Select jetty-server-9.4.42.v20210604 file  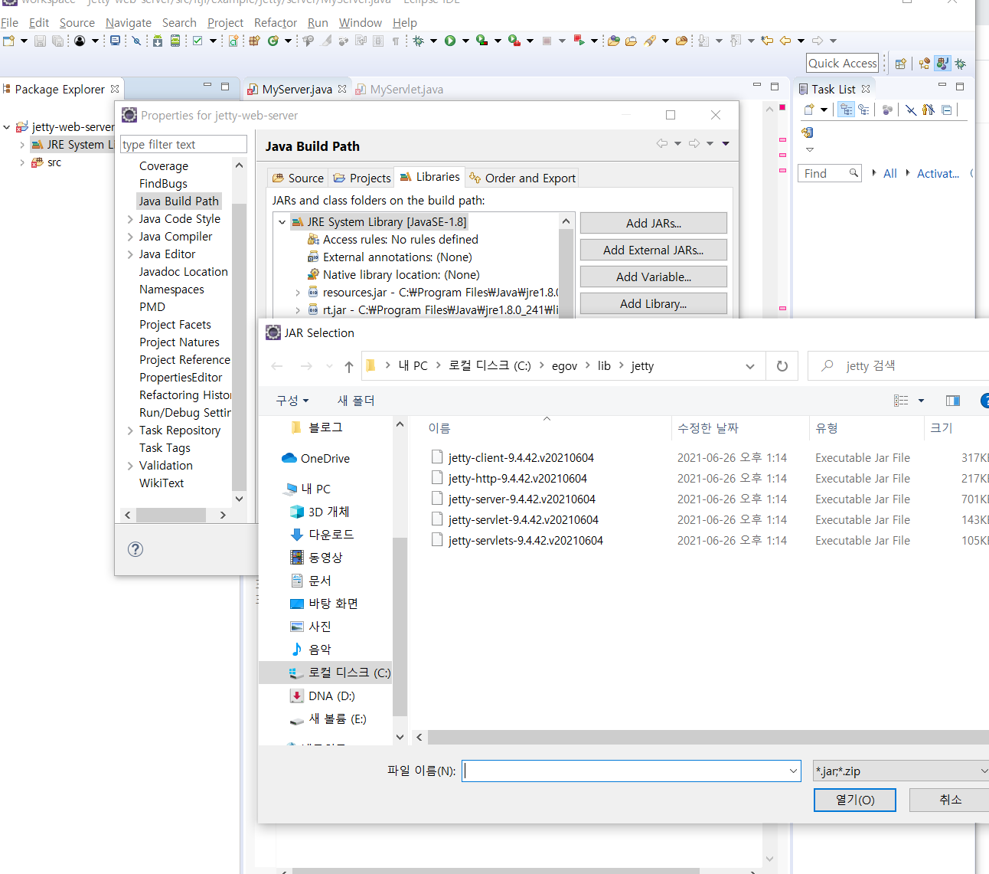pyautogui.click(x=522, y=499)
